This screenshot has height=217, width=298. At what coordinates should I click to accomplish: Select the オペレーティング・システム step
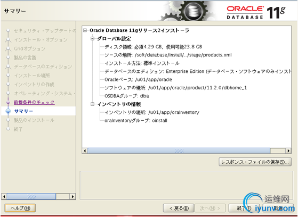coord(45,93)
